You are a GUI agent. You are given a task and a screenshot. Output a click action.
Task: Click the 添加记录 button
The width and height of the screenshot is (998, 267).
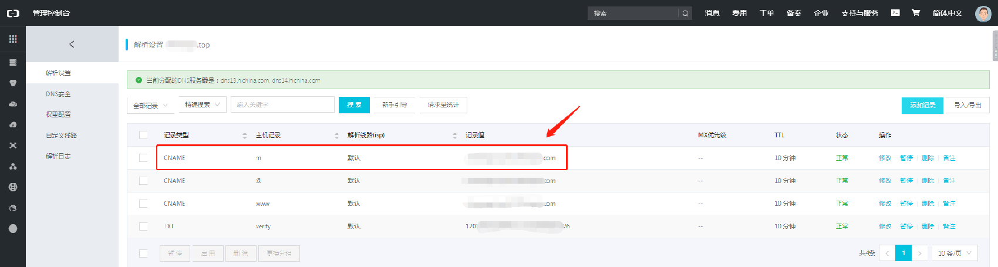pos(922,105)
